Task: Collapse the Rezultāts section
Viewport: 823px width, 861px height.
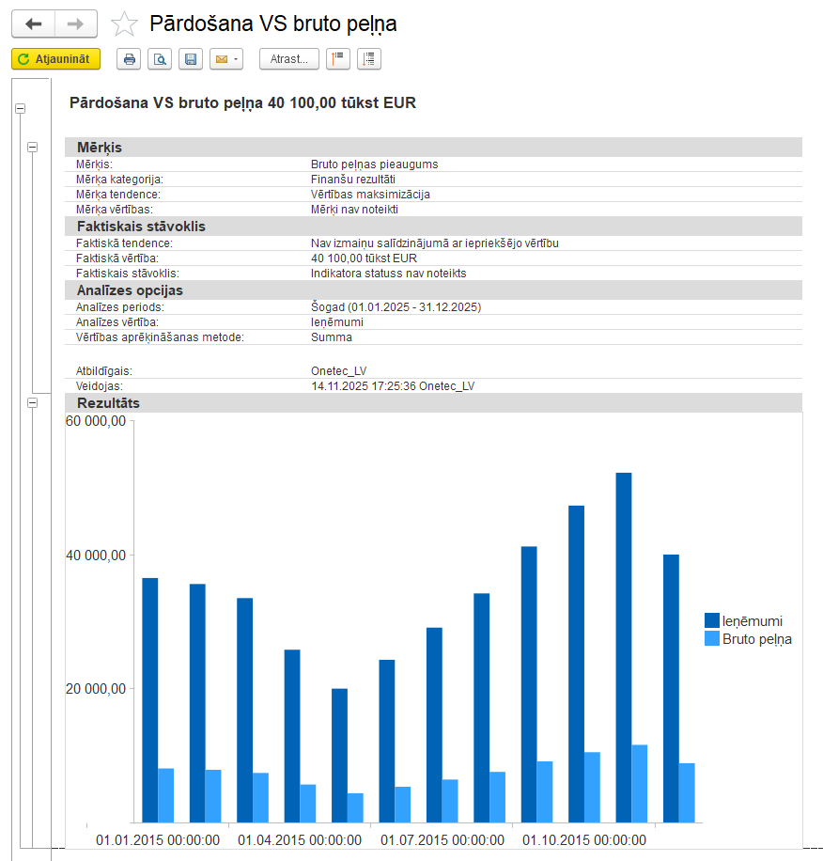Action: (x=33, y=402)
